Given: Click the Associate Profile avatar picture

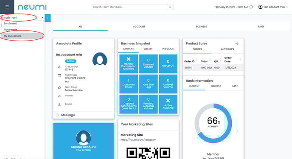Looking at the screenshot, I should (100, 59).
